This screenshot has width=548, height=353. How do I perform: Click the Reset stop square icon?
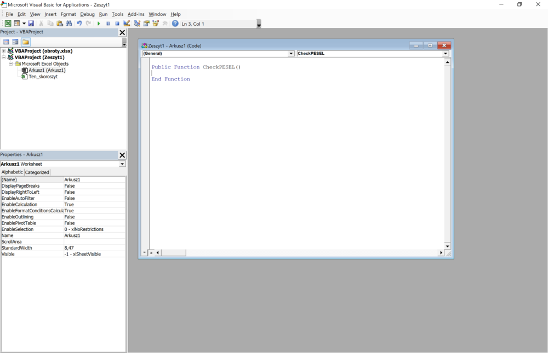[x=117, y=24]
